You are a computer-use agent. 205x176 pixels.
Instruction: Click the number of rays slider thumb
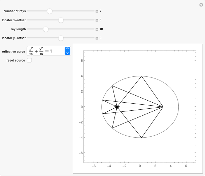[x=49, y=11]
